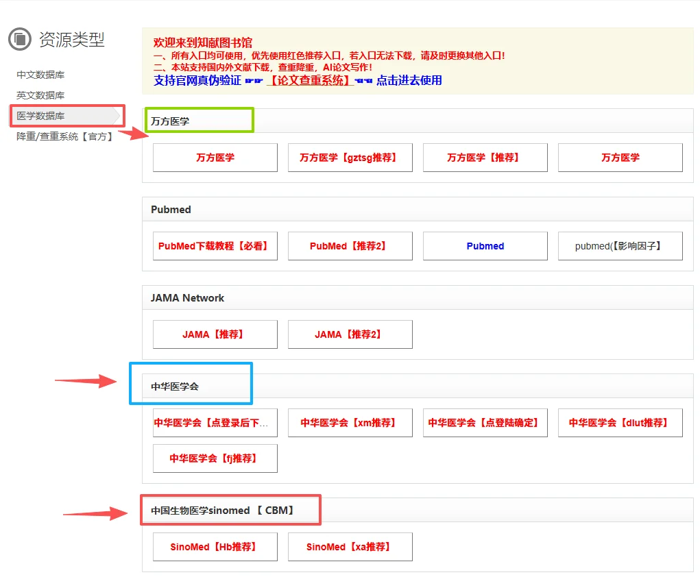Open the 中文数据库 category

point(40,75)
